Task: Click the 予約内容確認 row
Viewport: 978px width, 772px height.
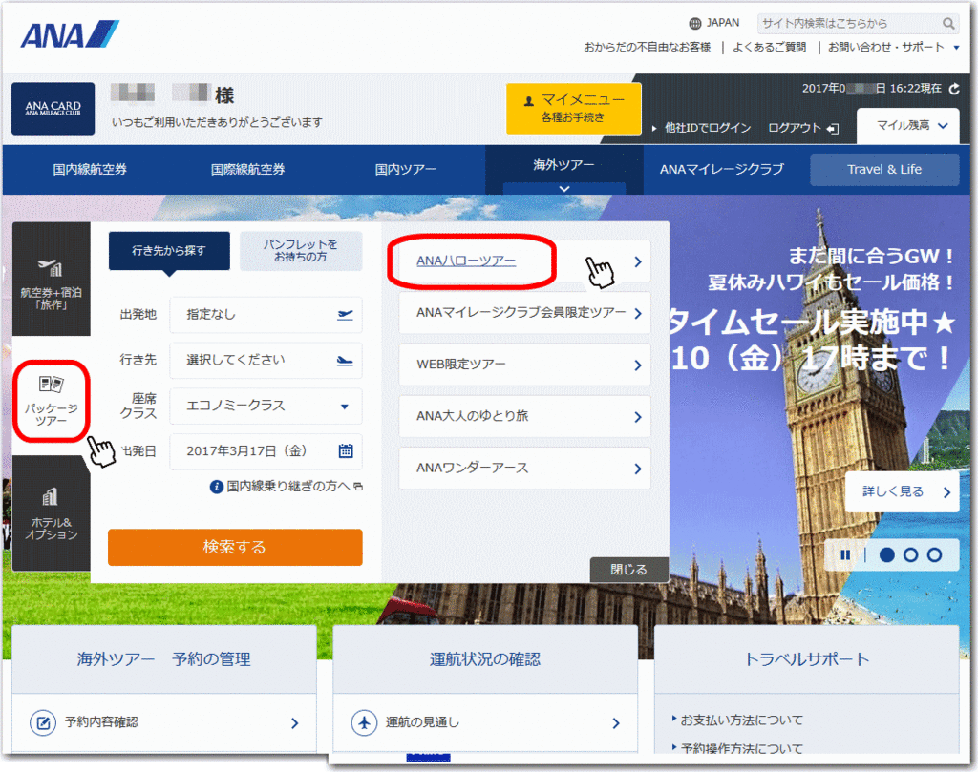Action: click(x=164, y=722)
